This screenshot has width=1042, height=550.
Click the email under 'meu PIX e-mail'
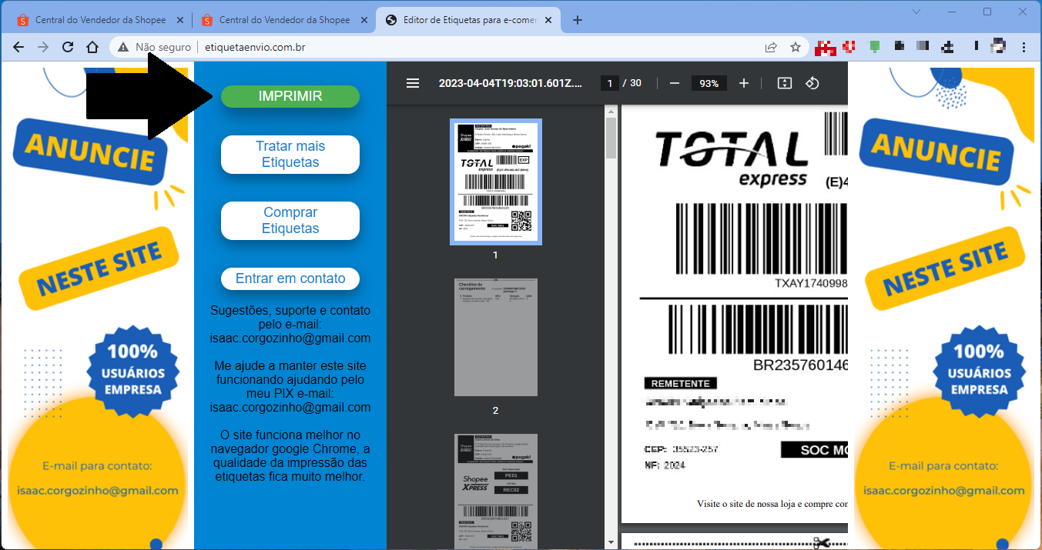290,408
